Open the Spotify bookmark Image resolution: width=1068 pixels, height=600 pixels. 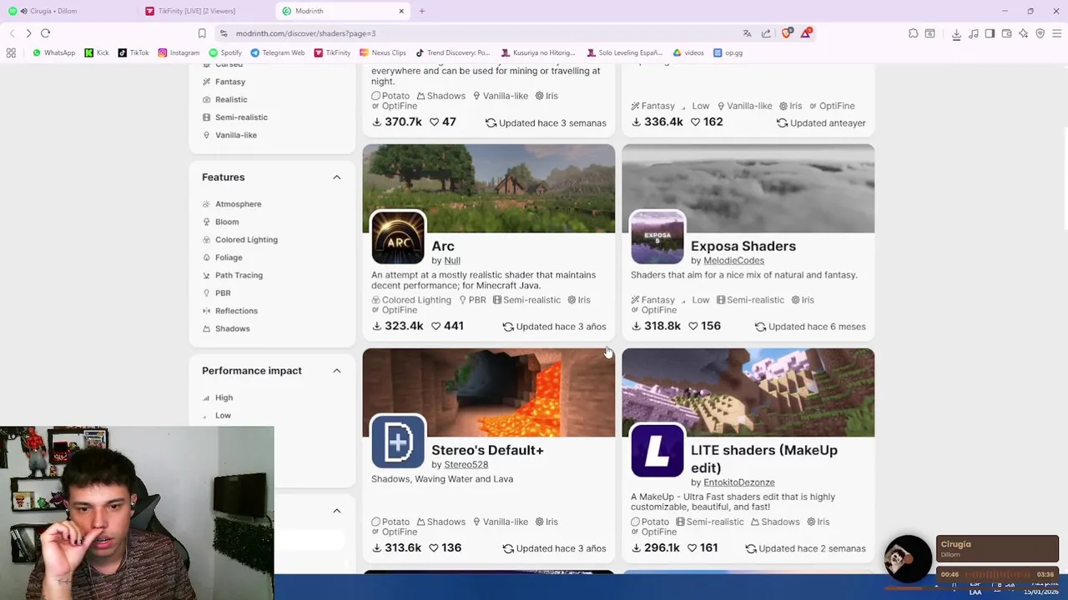pos(225,52)
